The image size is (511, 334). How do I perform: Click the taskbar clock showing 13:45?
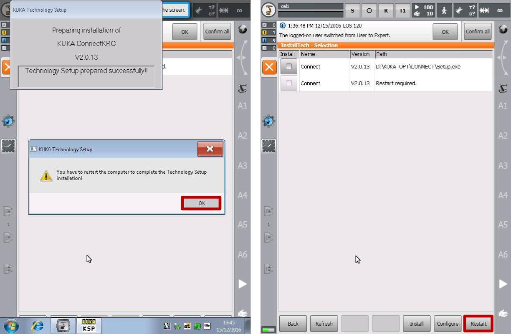point(229,326)
